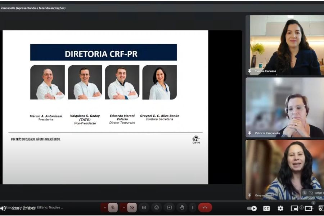The height and width of the screenshot is (216, 324).
Task: Leave the call with the red button
Action: (x=205, y=207)
